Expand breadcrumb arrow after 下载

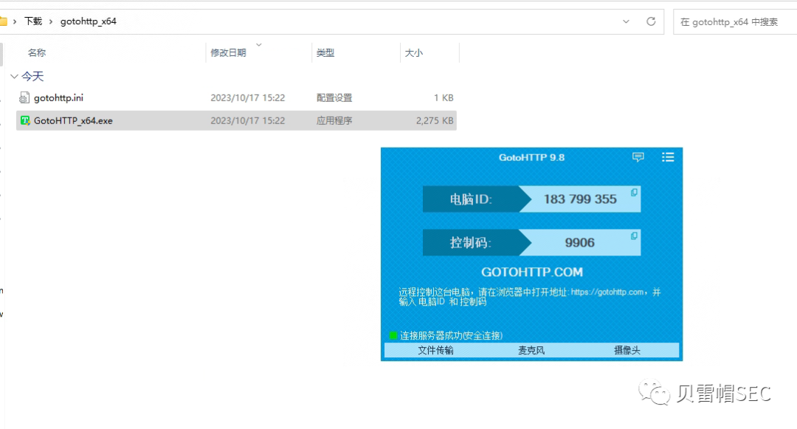(x=51, y=21)
